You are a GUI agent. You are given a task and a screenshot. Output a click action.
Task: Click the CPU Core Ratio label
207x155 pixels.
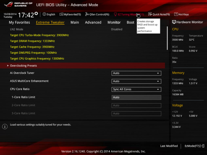click(x=20, y=89)
